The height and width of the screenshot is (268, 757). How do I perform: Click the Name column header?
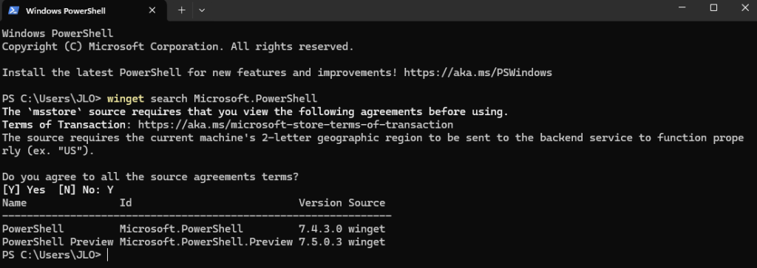point(15,202)
